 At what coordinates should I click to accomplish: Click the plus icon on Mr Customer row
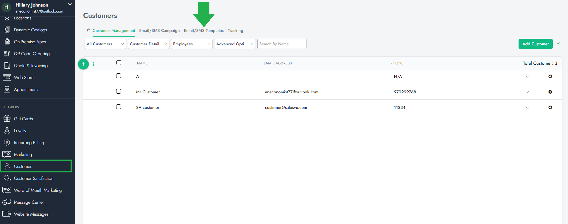click(550, 92)
